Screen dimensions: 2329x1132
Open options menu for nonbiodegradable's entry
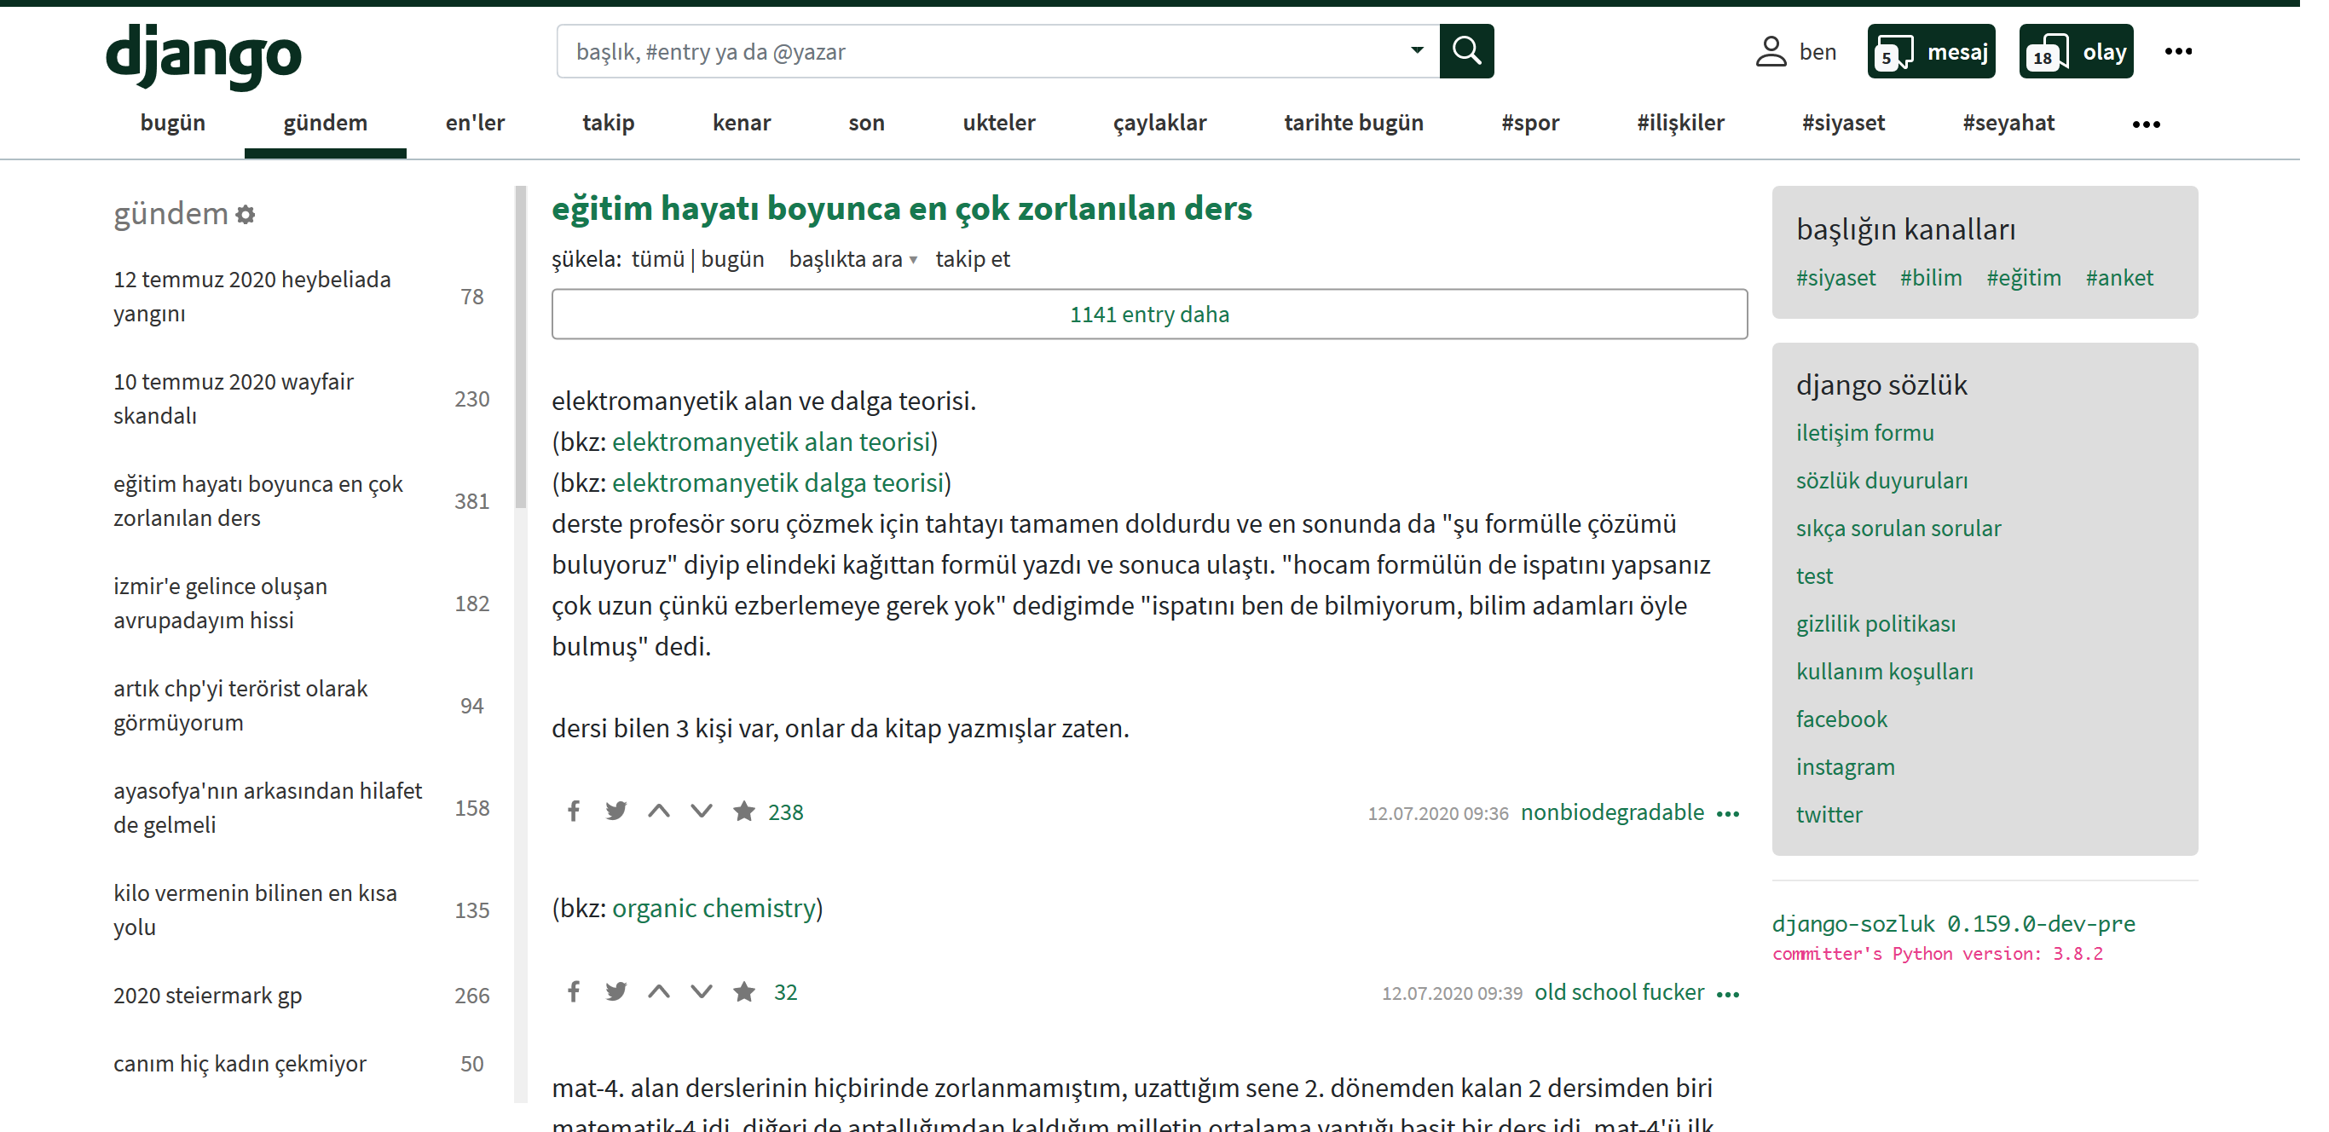click(1728, 814)
